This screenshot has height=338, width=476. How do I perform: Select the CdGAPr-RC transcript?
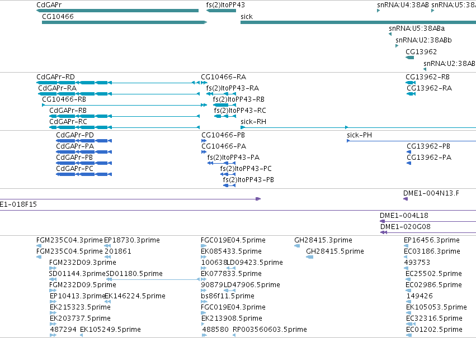125,127
